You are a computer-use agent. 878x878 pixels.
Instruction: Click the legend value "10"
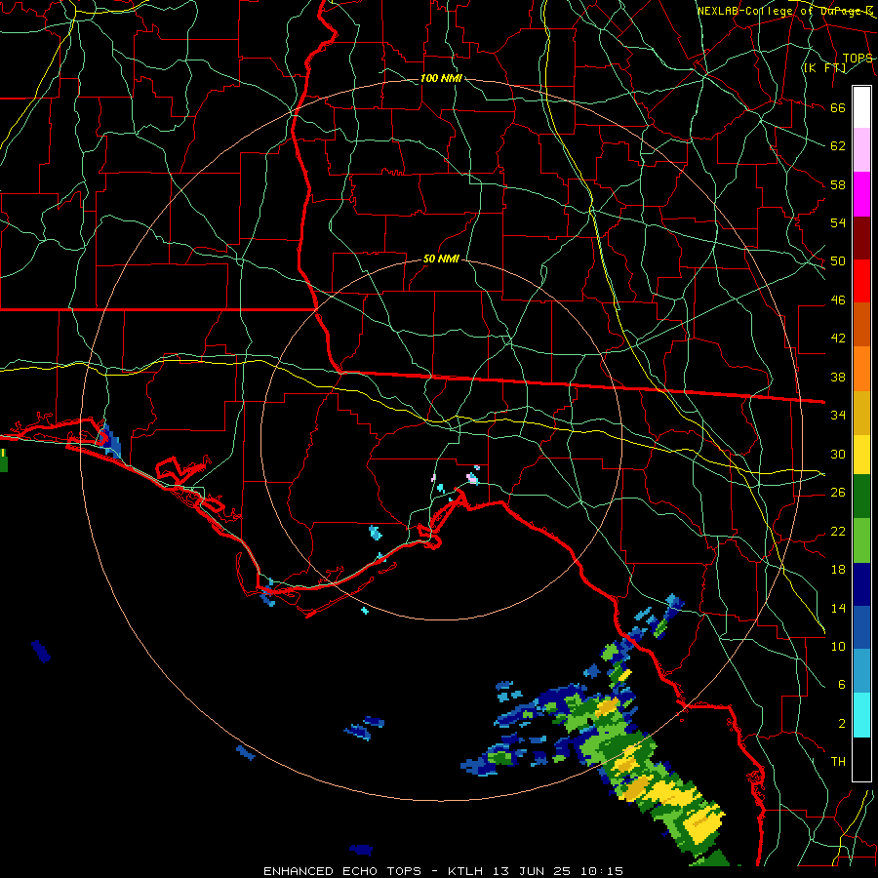(838, 647)
